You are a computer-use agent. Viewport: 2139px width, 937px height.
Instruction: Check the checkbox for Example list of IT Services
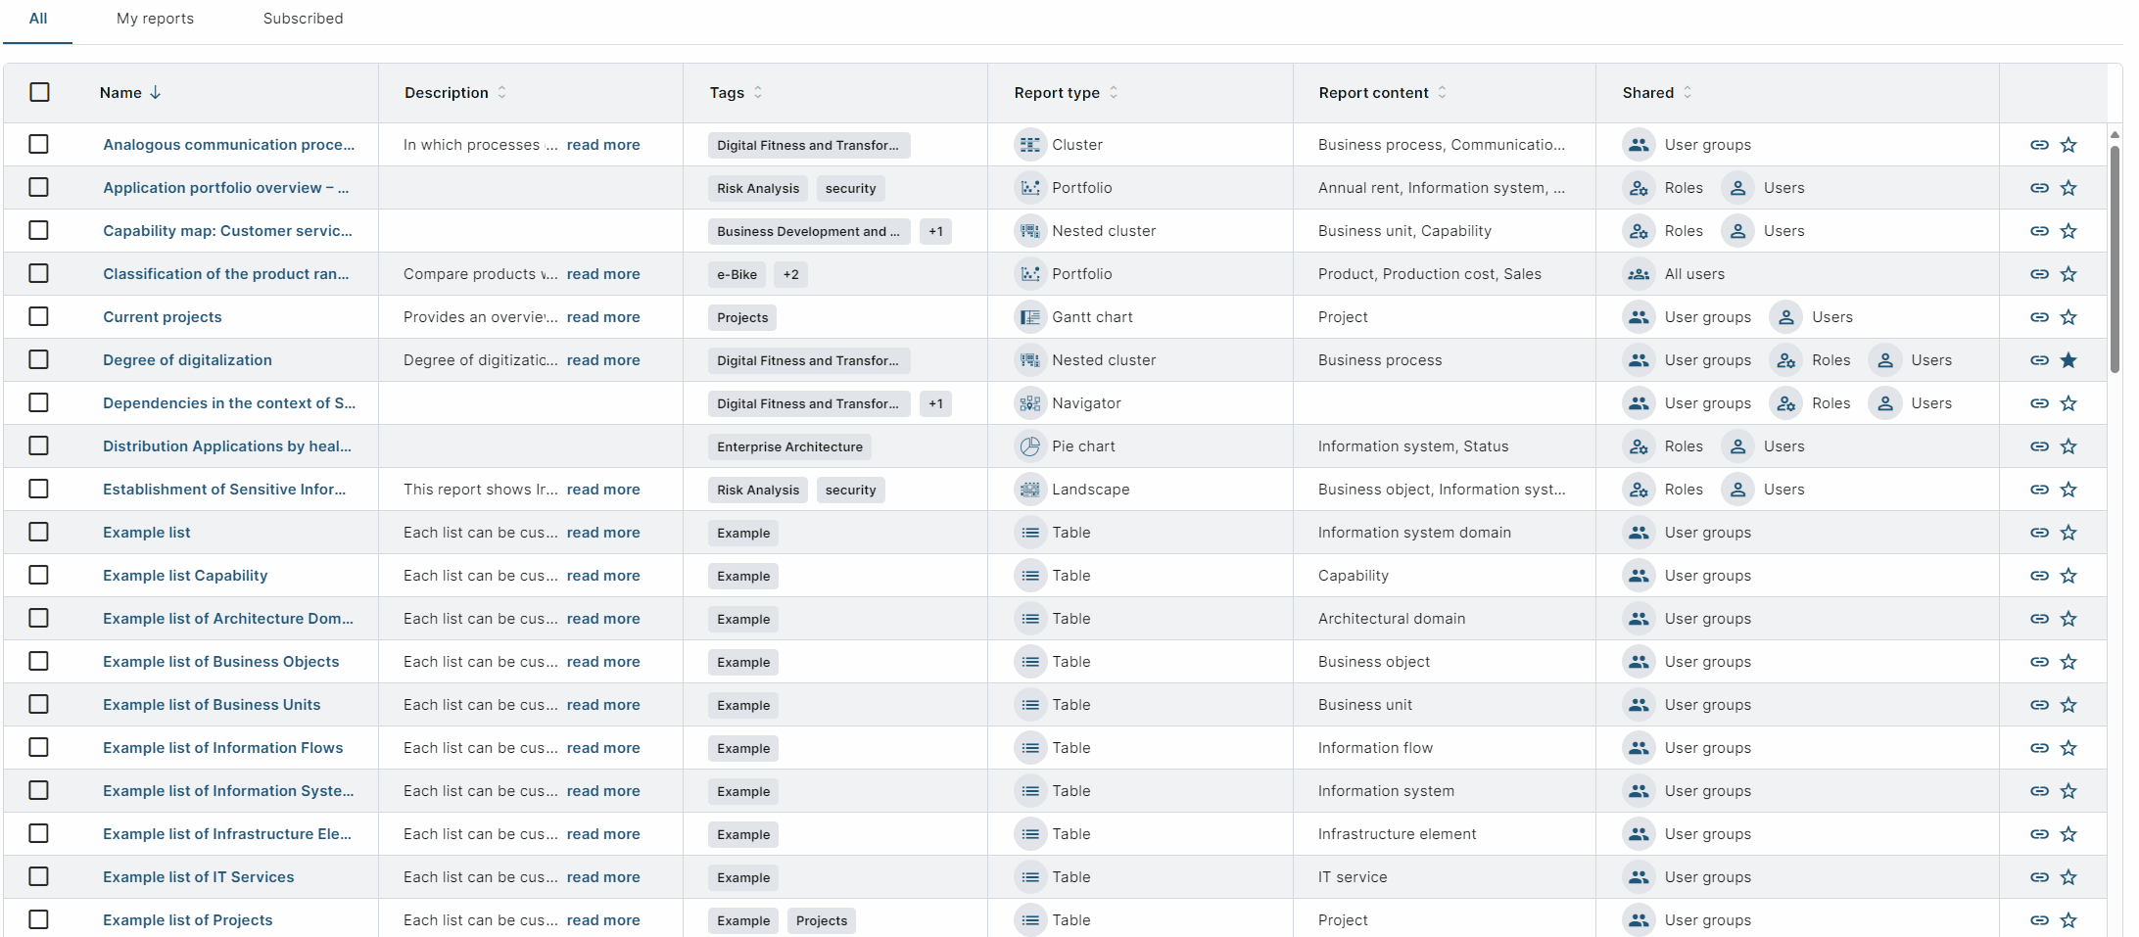coord(39,876)
